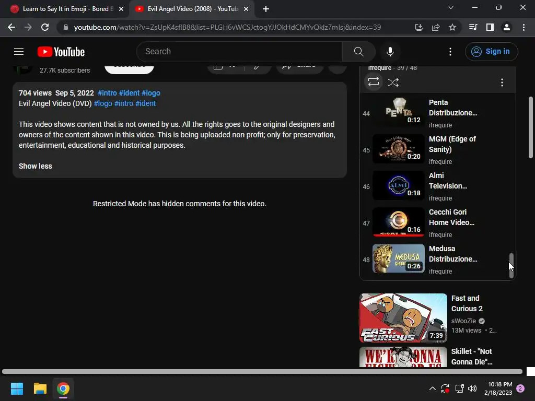Image resolution: width=535 pixels, height=401 pixels.
Task: Click ifrequire under Medusa Distribuzione
Action: pyautogui.click(x=440, y=272)
